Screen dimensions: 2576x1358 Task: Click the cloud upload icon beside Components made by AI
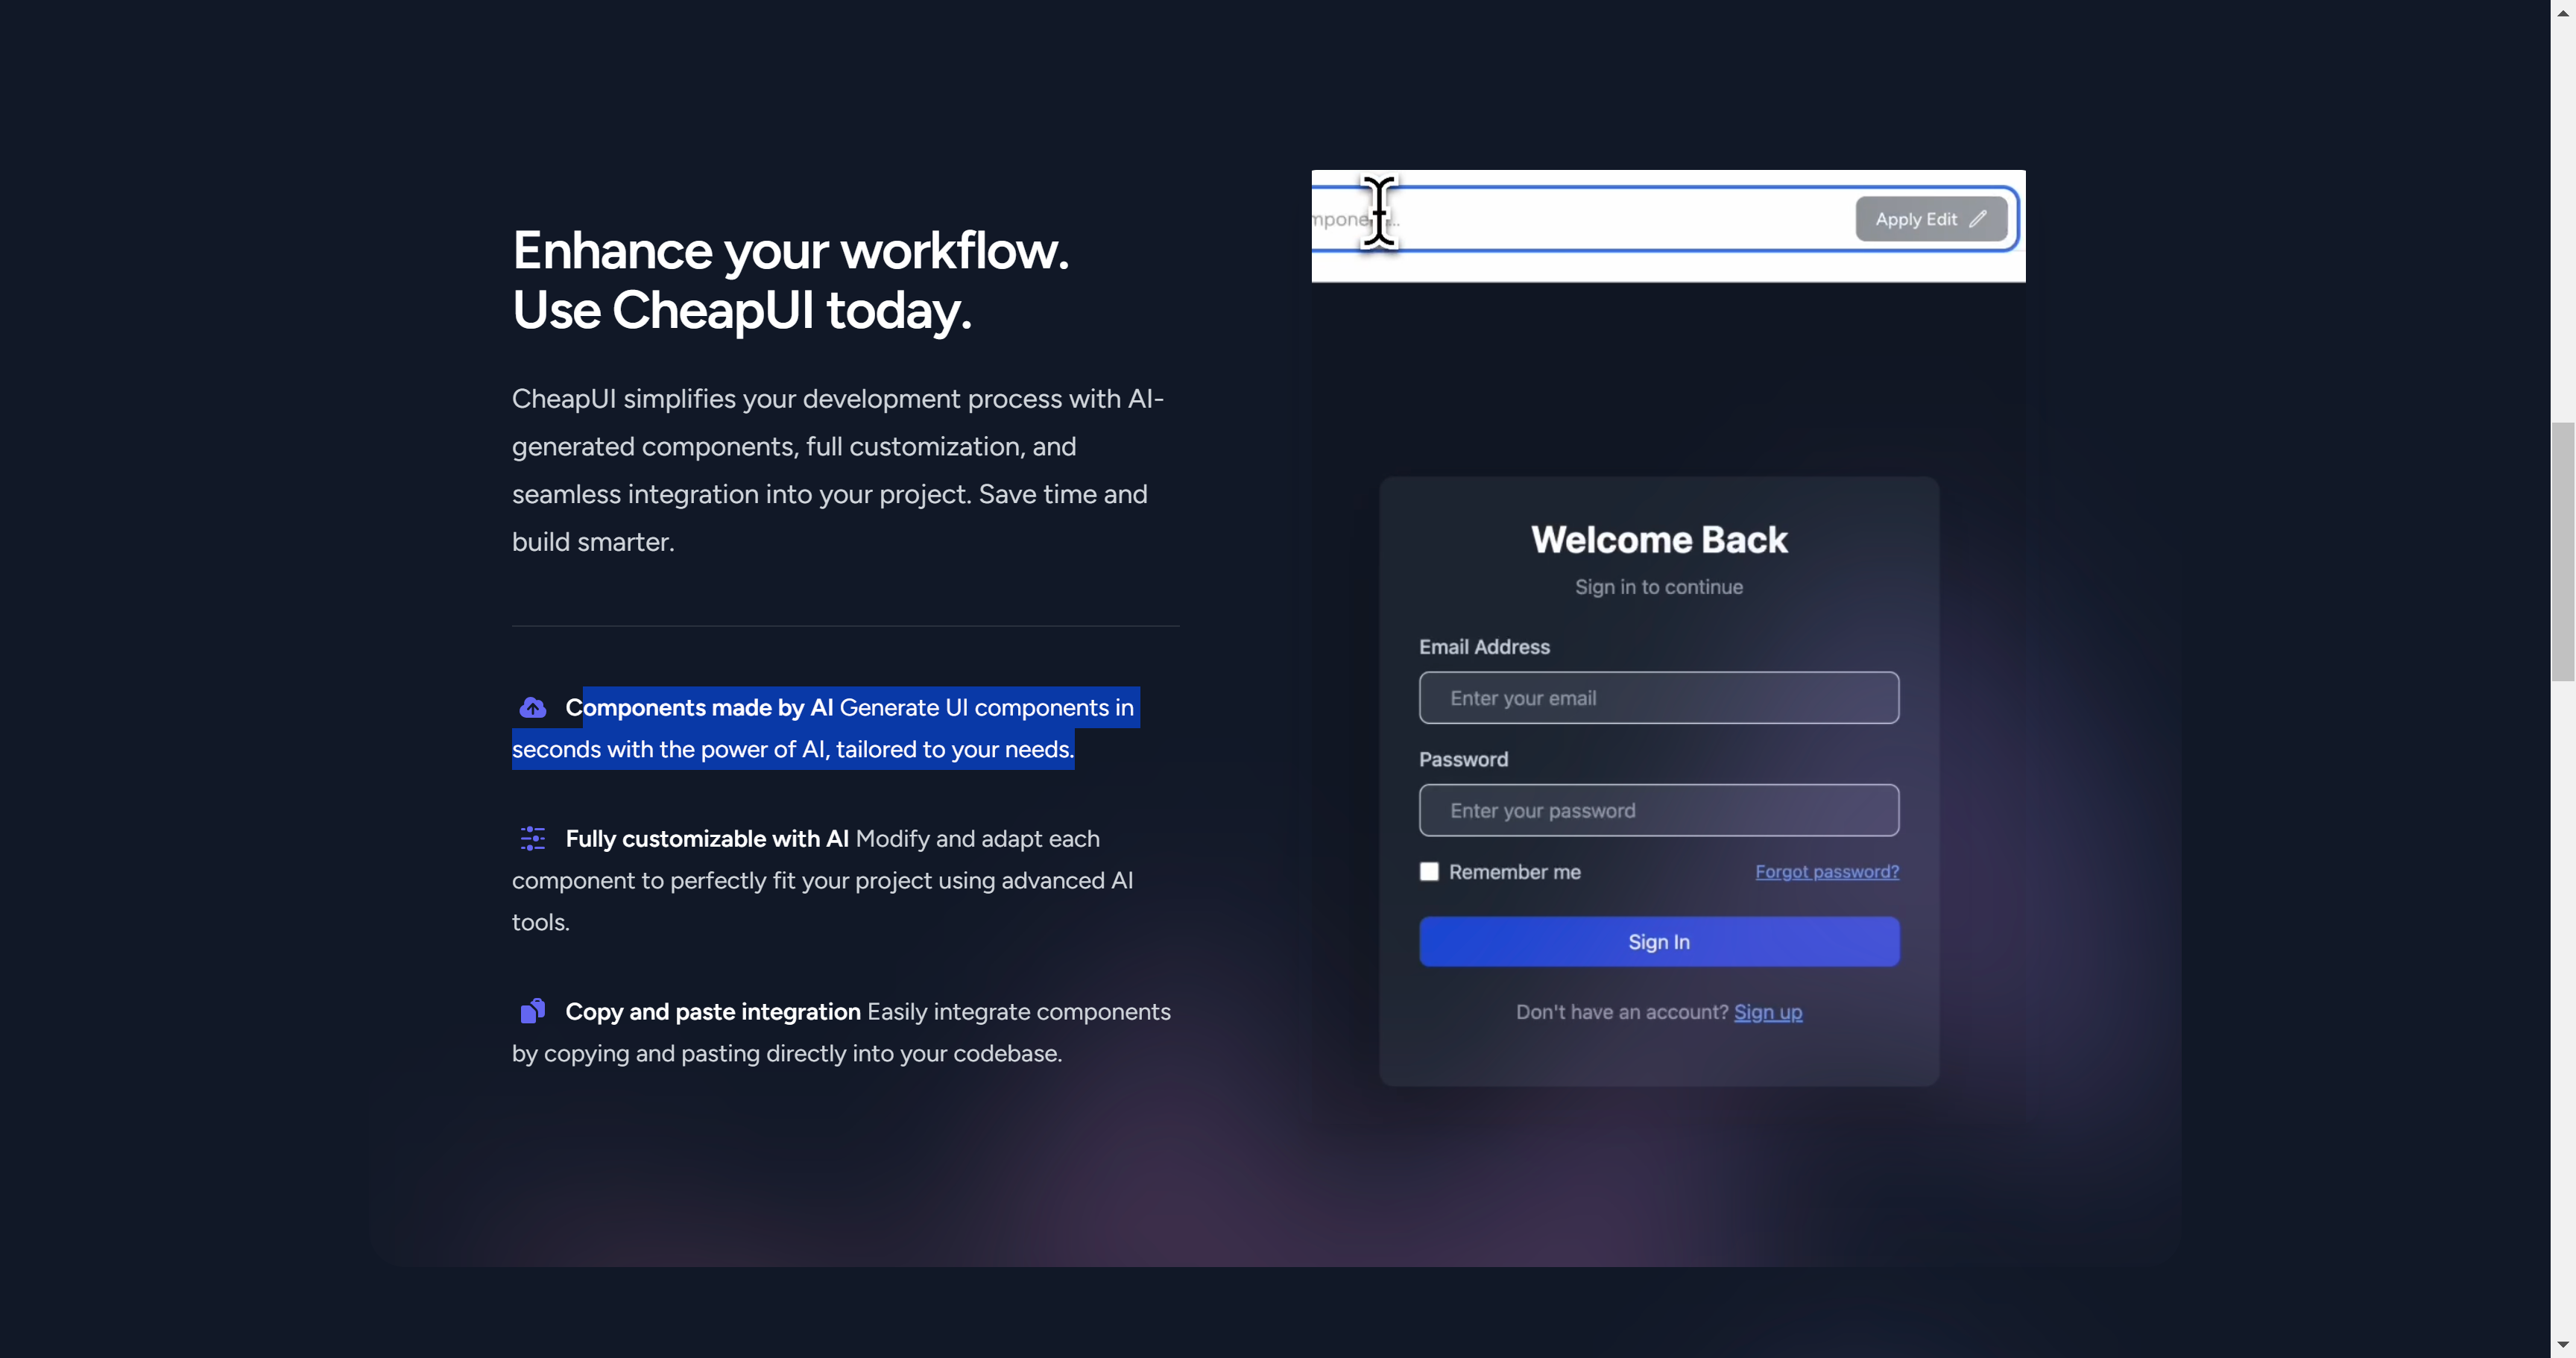[532, 708]
